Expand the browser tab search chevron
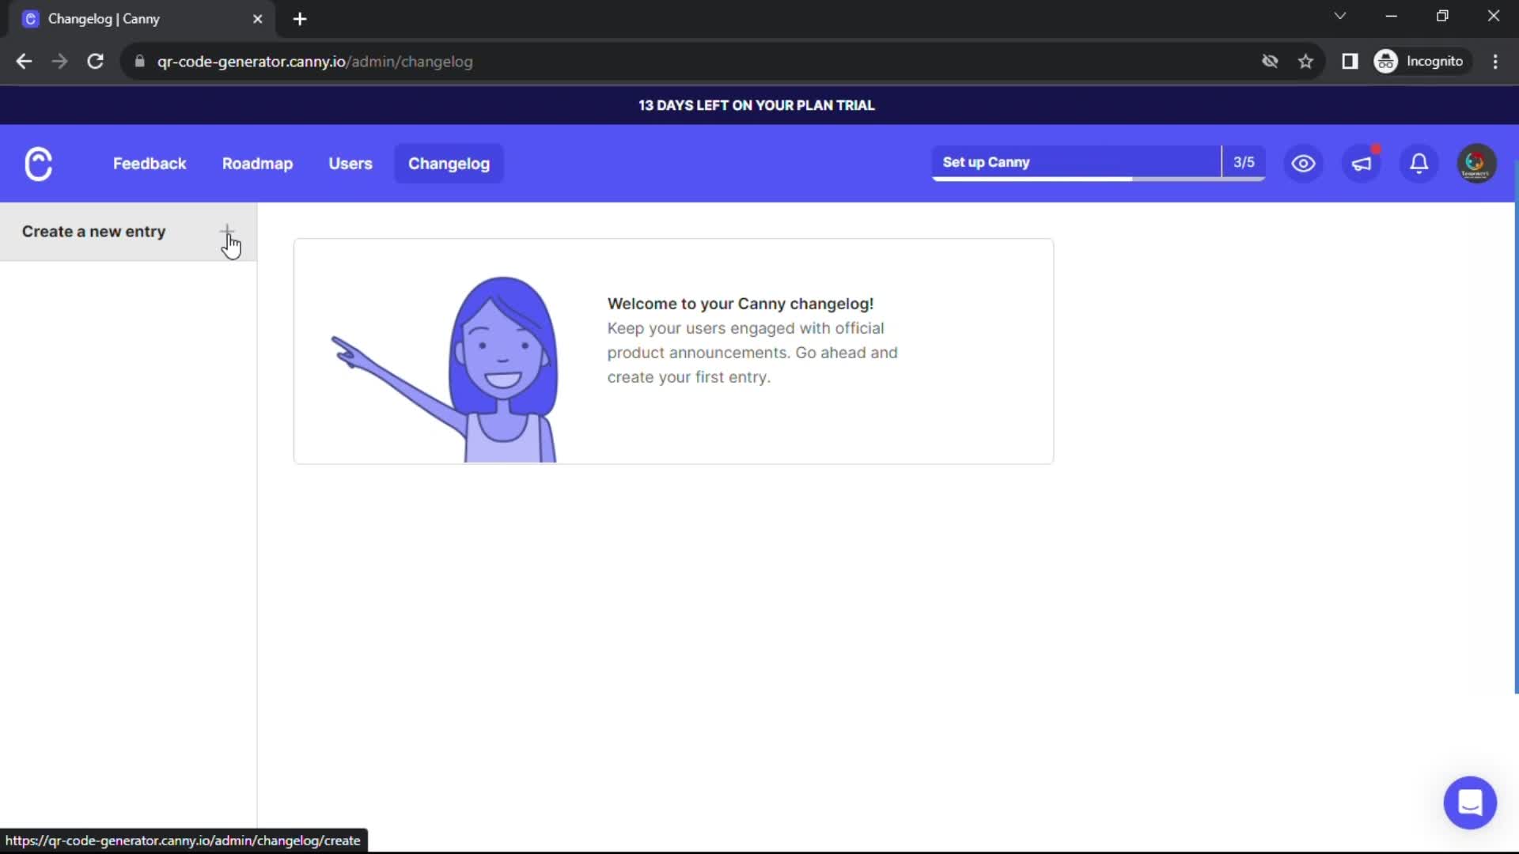 point(1341,16)
